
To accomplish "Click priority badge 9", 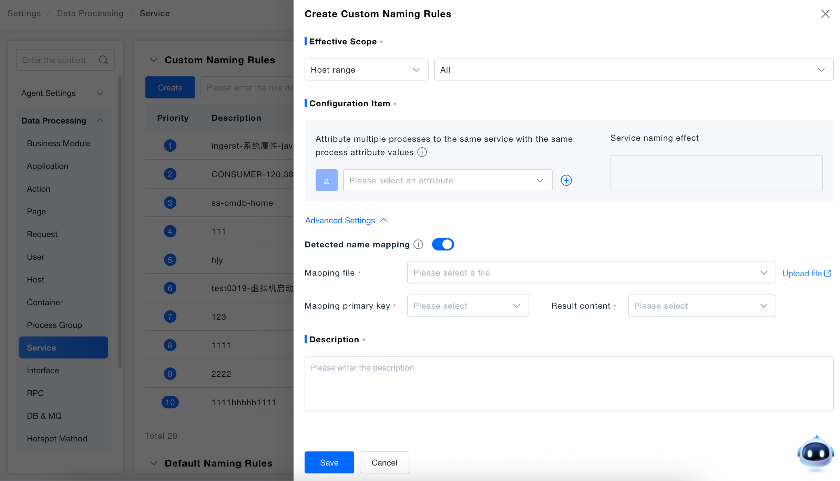I will pos(170,374).
